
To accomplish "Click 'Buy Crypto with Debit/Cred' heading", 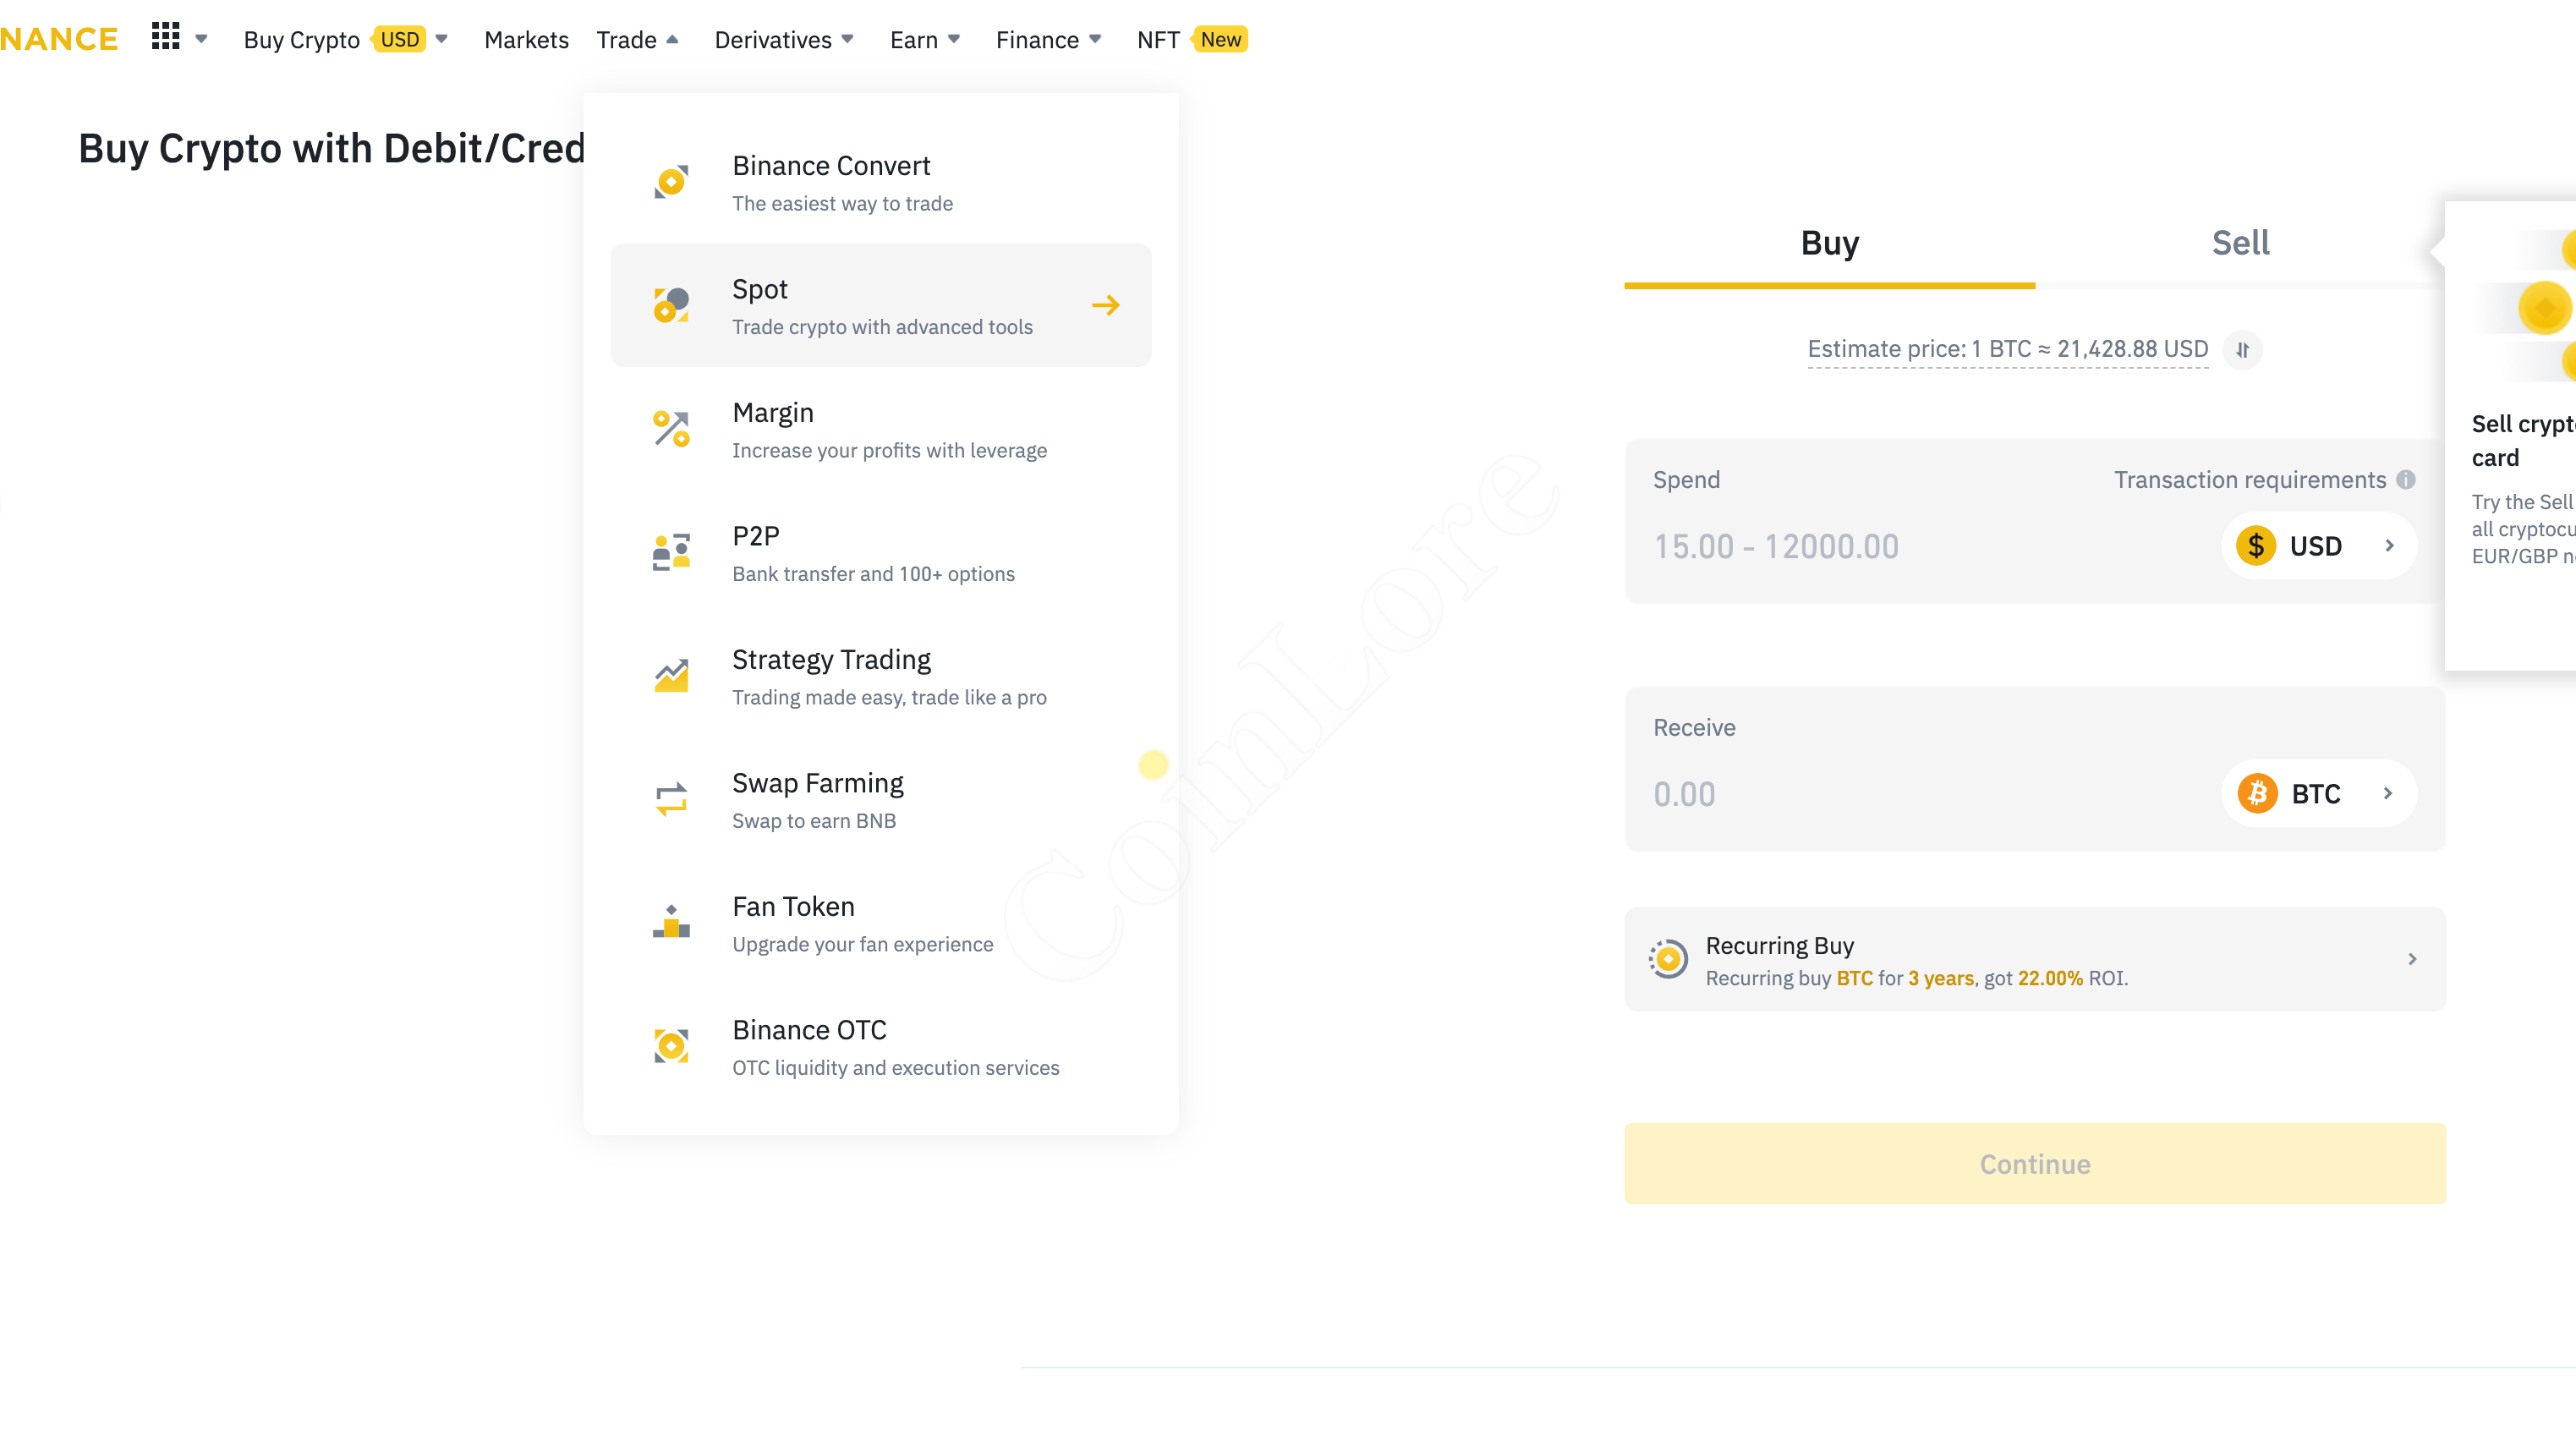I will click(331, 148).
